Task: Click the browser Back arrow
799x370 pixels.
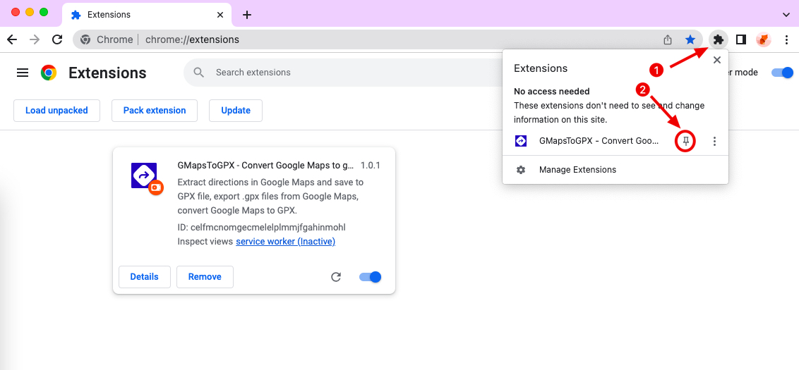Action: point(12,39)
